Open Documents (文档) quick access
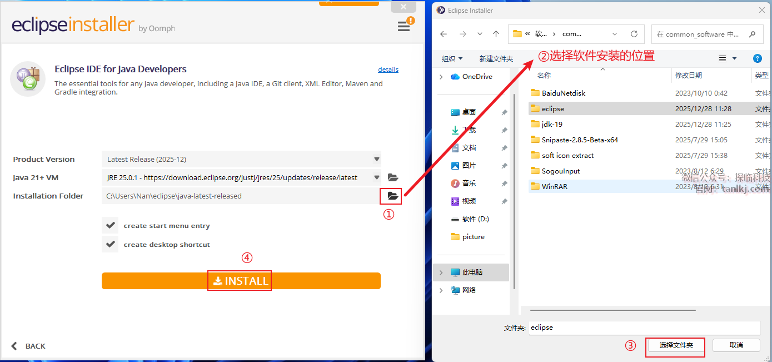Viewport: 772px width, 362px height. [469, 147]
